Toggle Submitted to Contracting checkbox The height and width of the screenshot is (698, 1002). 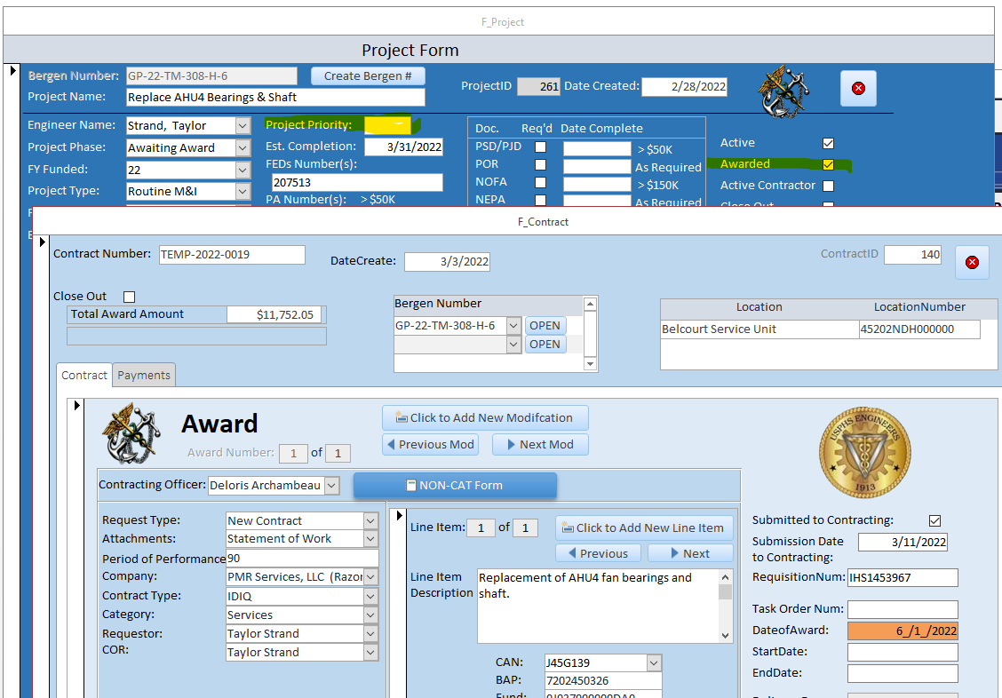tap(934, 520)
